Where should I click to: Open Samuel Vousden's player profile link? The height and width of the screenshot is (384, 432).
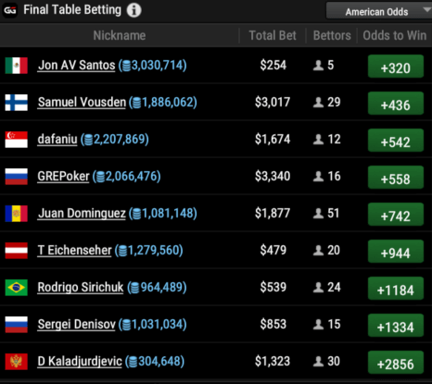click(82, 102)
